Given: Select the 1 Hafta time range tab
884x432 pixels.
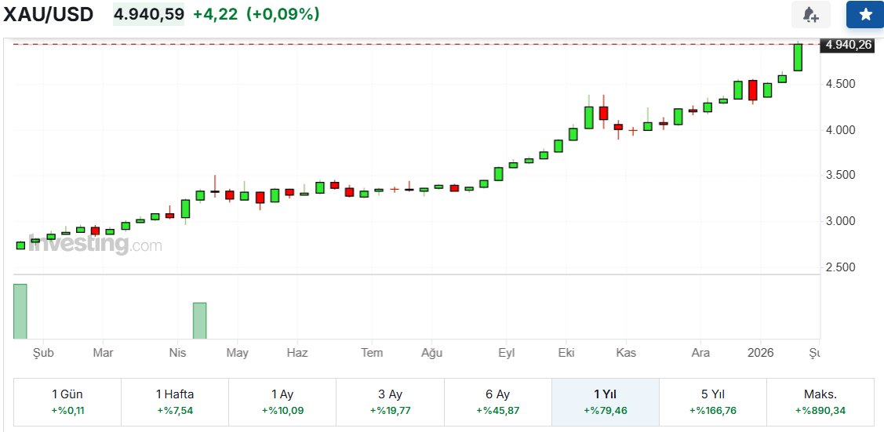Looking at the screenshot, I should pos(175,401).
